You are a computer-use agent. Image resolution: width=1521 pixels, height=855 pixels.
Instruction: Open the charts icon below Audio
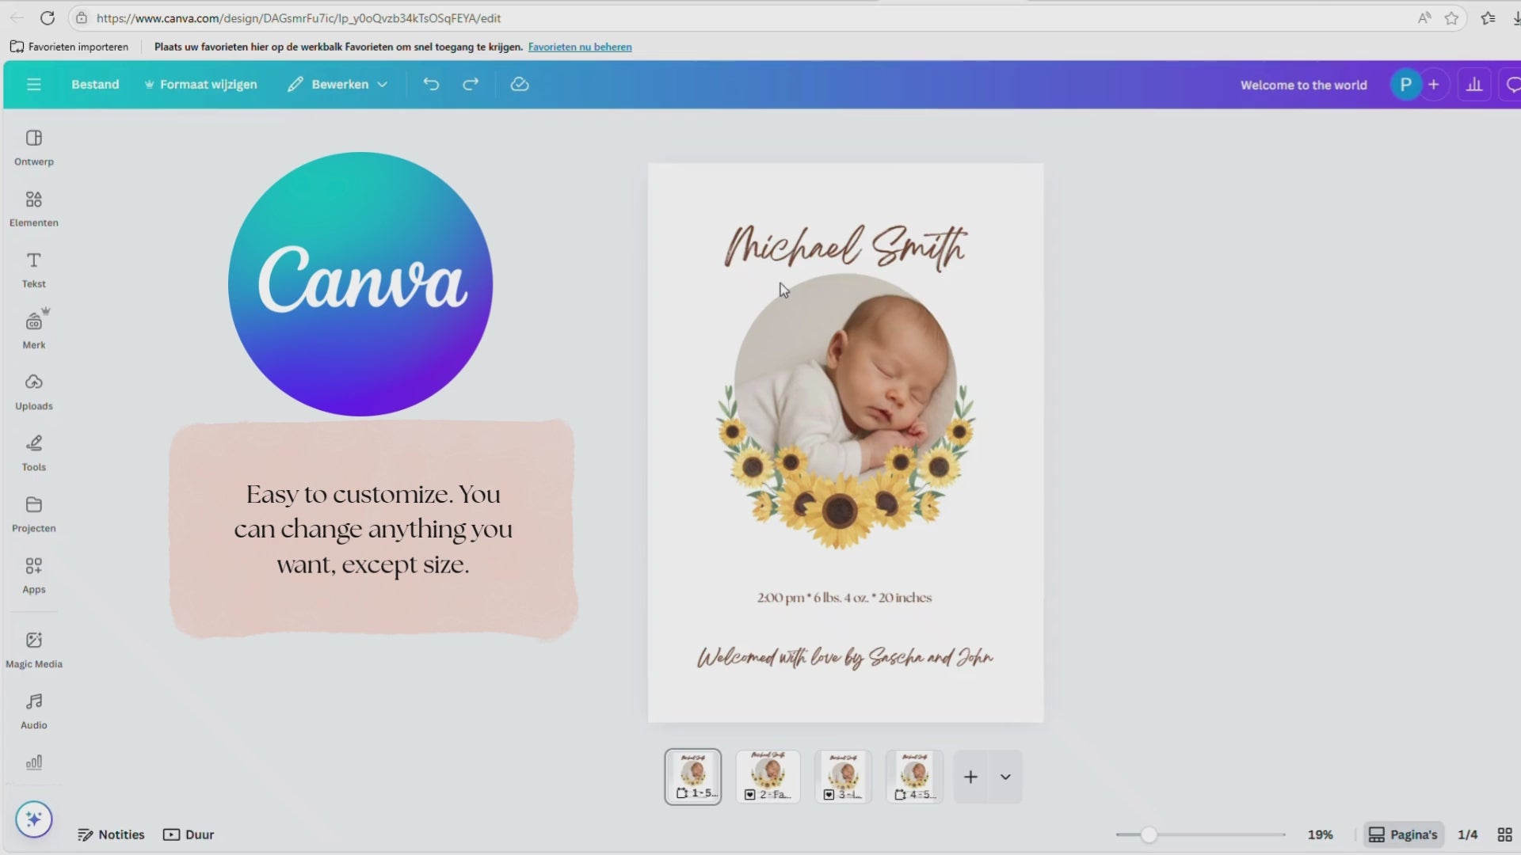(33, 762)
